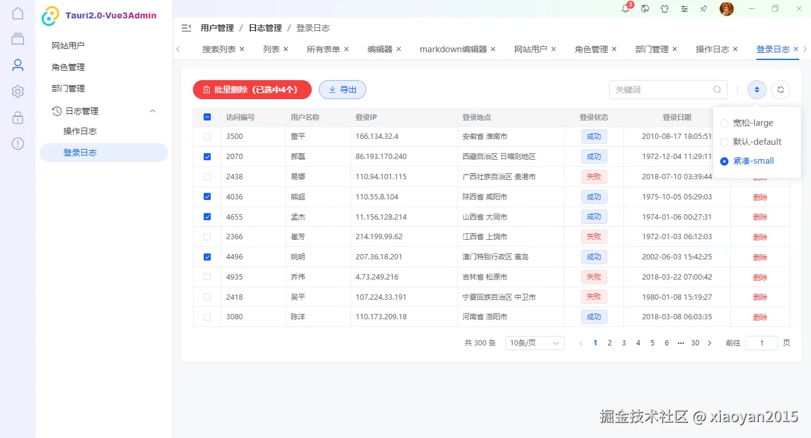Screen dimensions: 811x438
Task: Select the 宽松-large density option
Action: [x=724, y=123]
